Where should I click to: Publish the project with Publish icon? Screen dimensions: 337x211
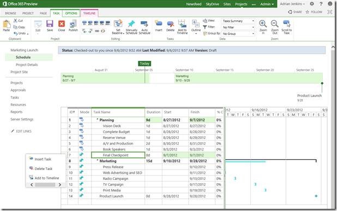(x=73, y=24)
